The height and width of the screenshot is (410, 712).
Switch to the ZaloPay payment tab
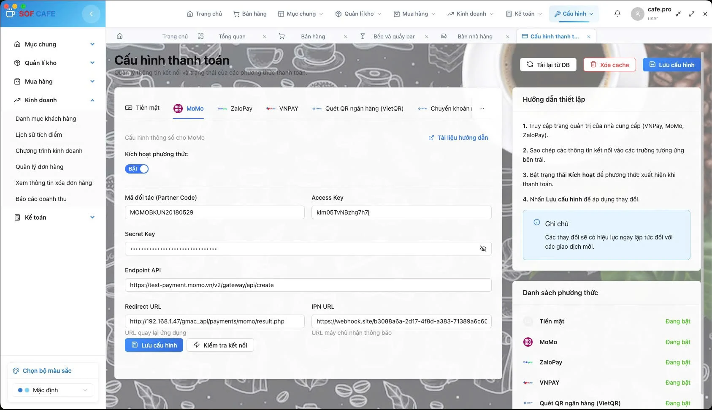point(235,109)
